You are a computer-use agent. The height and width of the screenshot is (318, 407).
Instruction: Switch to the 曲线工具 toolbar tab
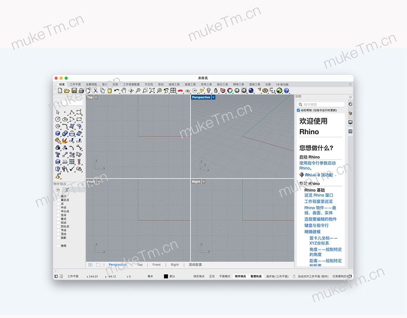tap(174, 84)
